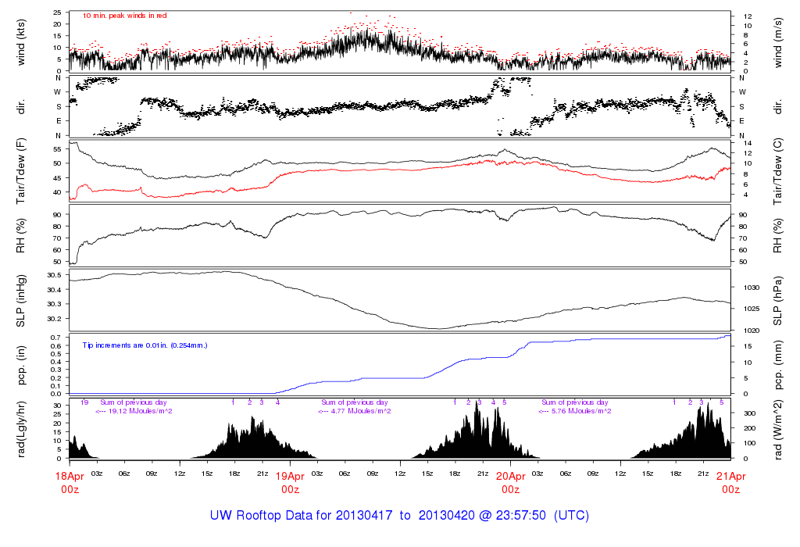
Task: Click the red "21Apr" date label
Action: tap(730, 476)
